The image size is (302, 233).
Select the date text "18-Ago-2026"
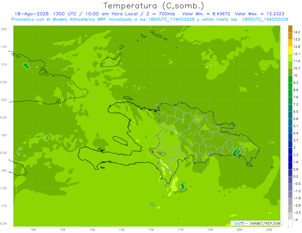pyautogui.click(x=31, y=14)
